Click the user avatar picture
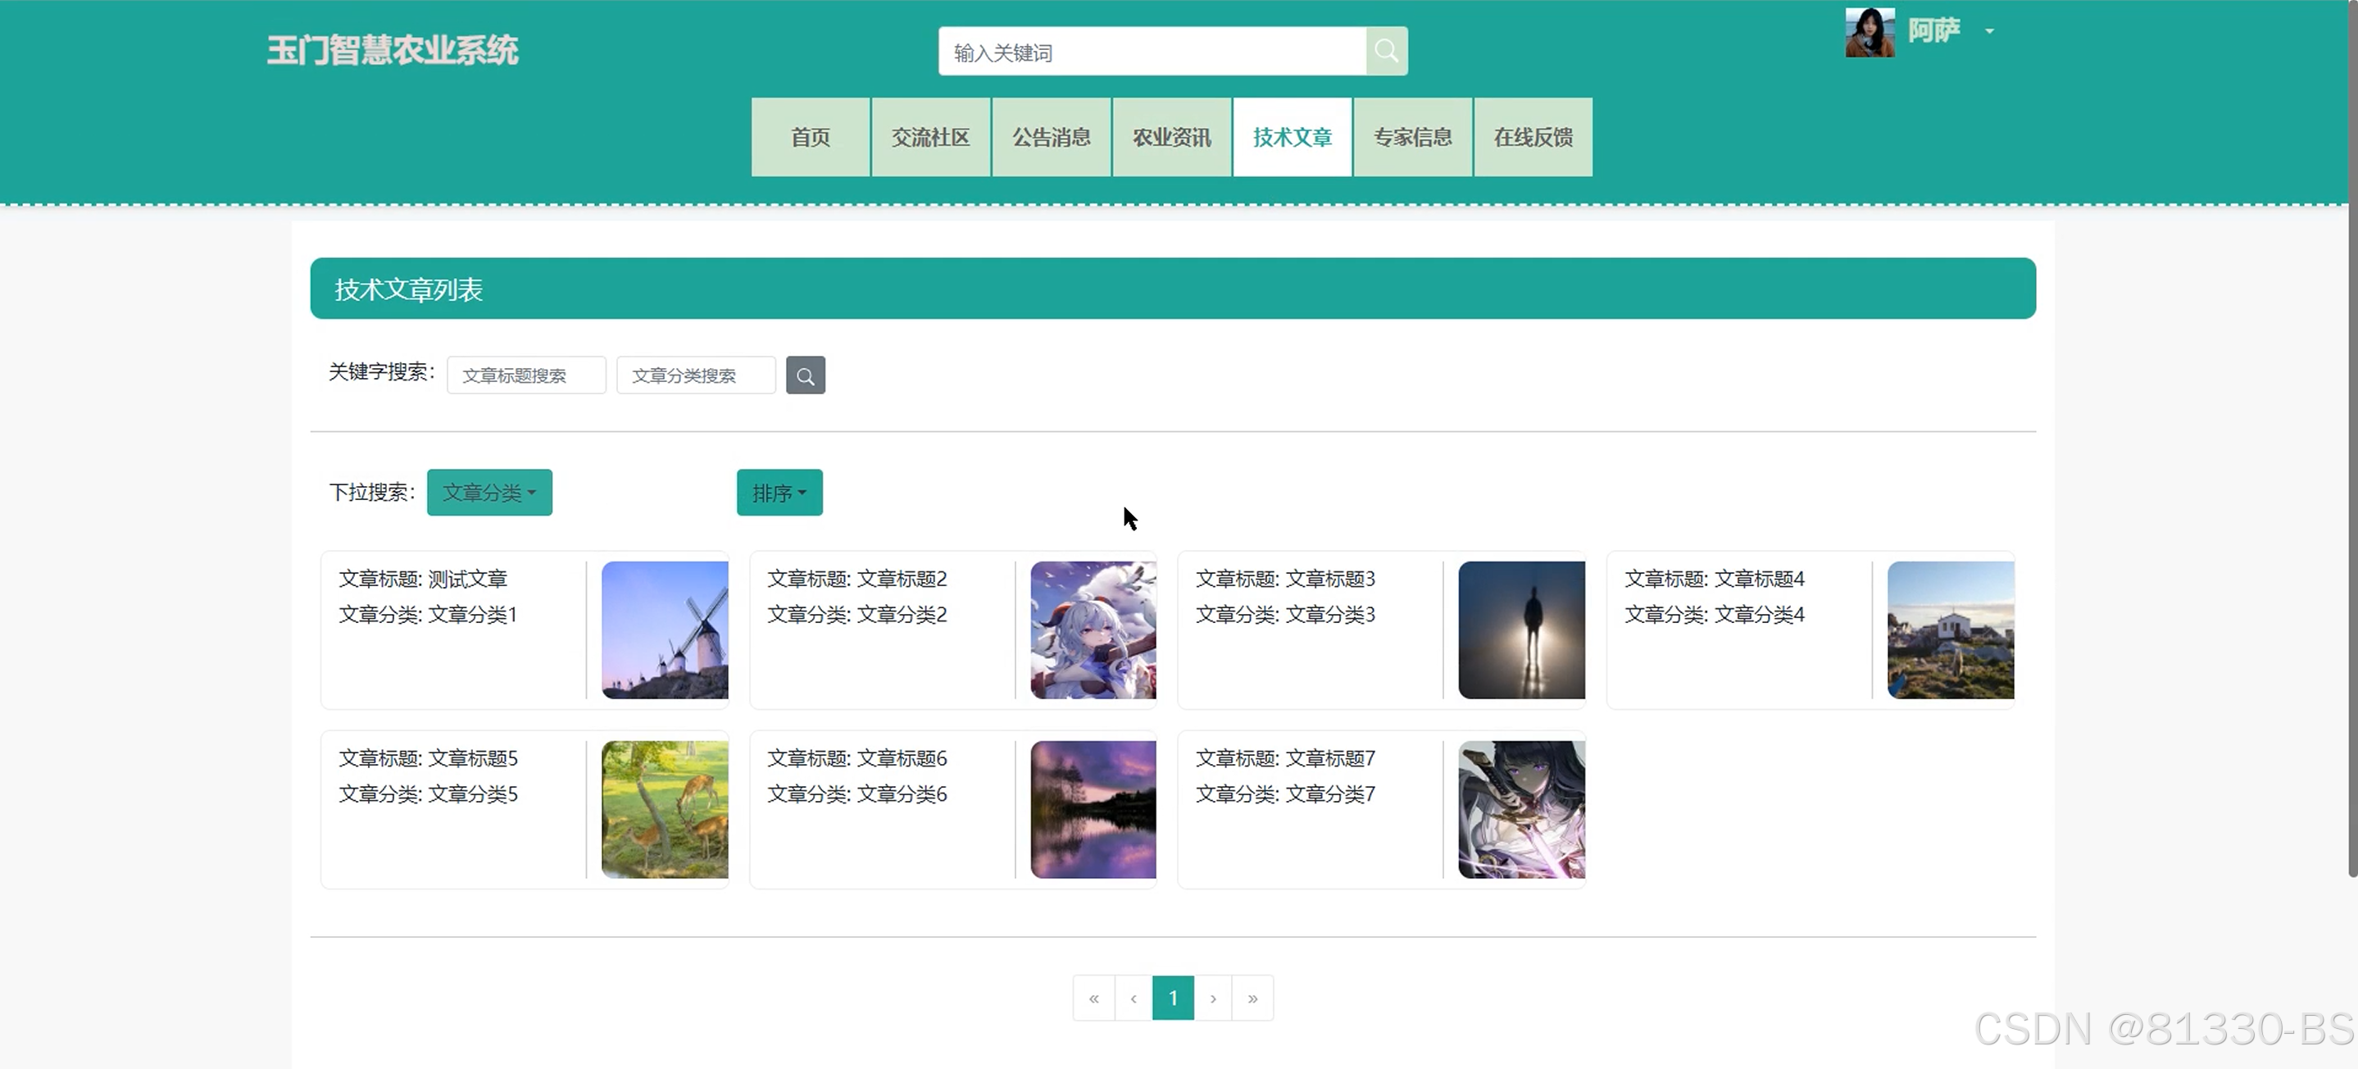This screenshot has width=2358, height=1069. pos(1870,33)
